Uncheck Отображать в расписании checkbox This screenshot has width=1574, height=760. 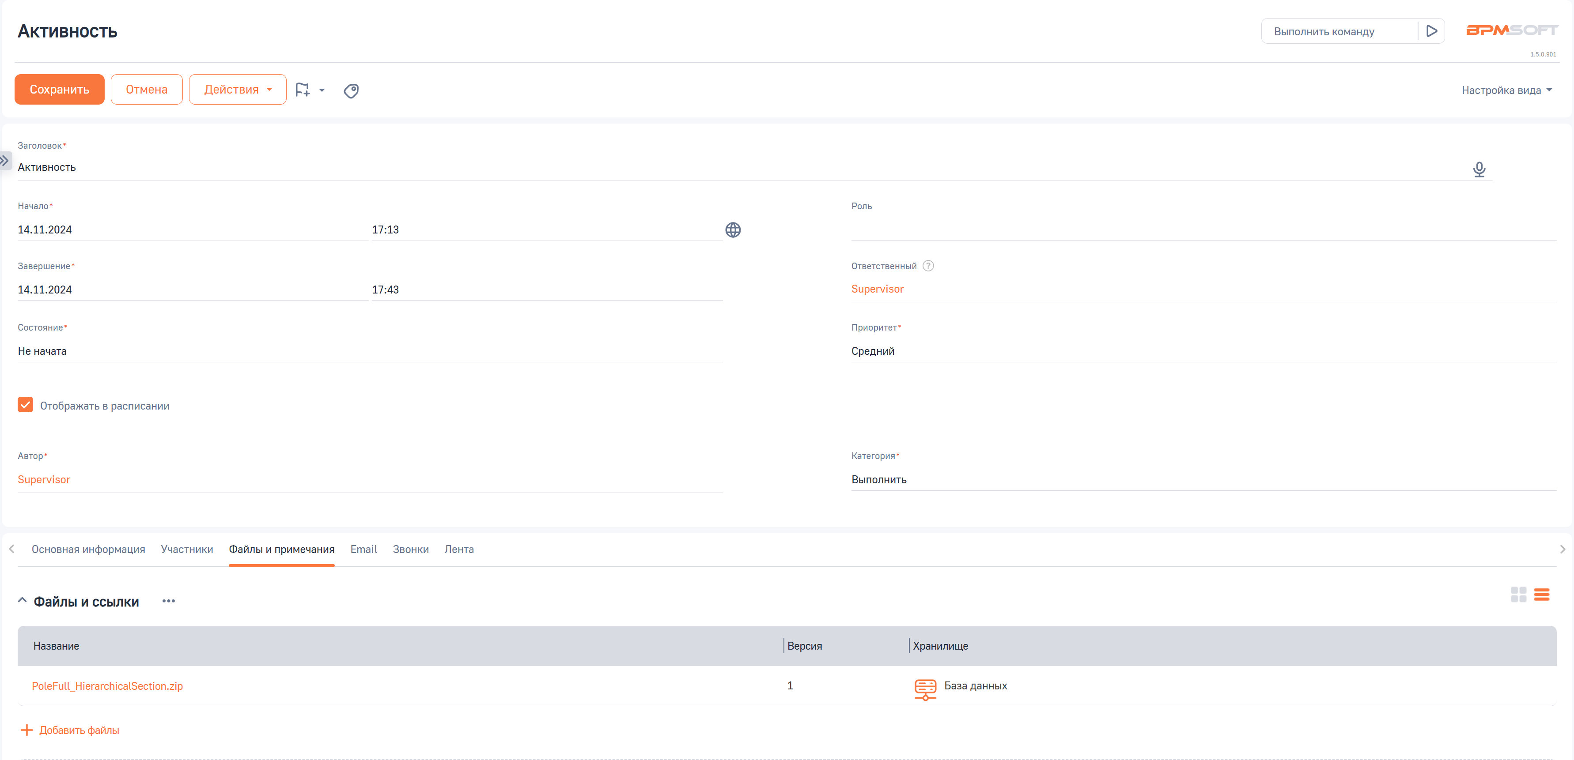pyautogui.click(x=26, y=405)
